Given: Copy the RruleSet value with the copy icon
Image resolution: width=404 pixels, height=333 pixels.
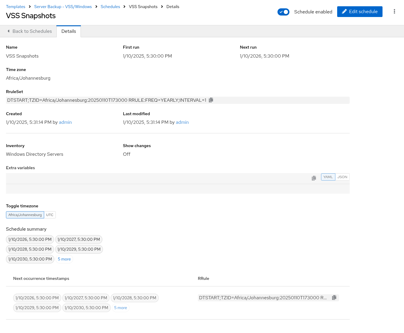Looking at the screenshot, I should [x=211, y=100].
